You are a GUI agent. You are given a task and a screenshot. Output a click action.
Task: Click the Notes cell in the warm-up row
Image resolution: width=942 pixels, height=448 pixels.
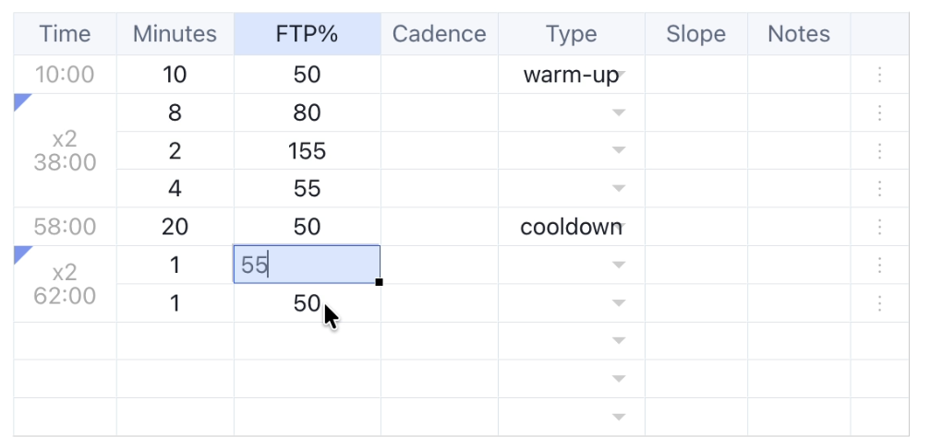[798, 75]
